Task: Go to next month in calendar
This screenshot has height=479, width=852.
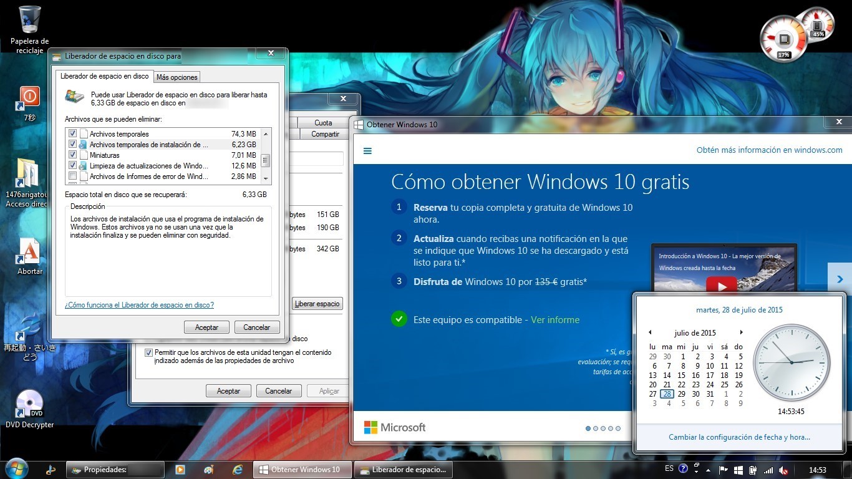Action: (741, 332)
